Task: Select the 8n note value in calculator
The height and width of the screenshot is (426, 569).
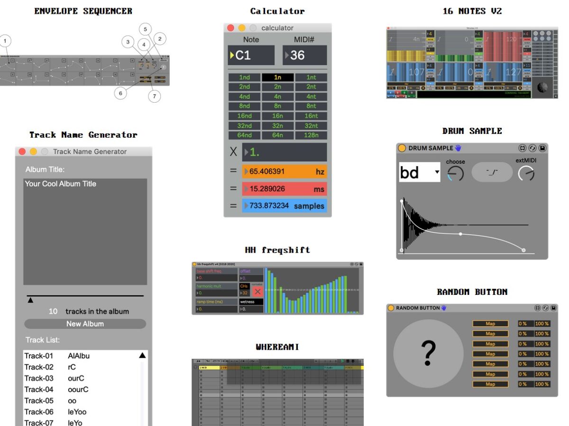Action: click(x=278, y=106)
